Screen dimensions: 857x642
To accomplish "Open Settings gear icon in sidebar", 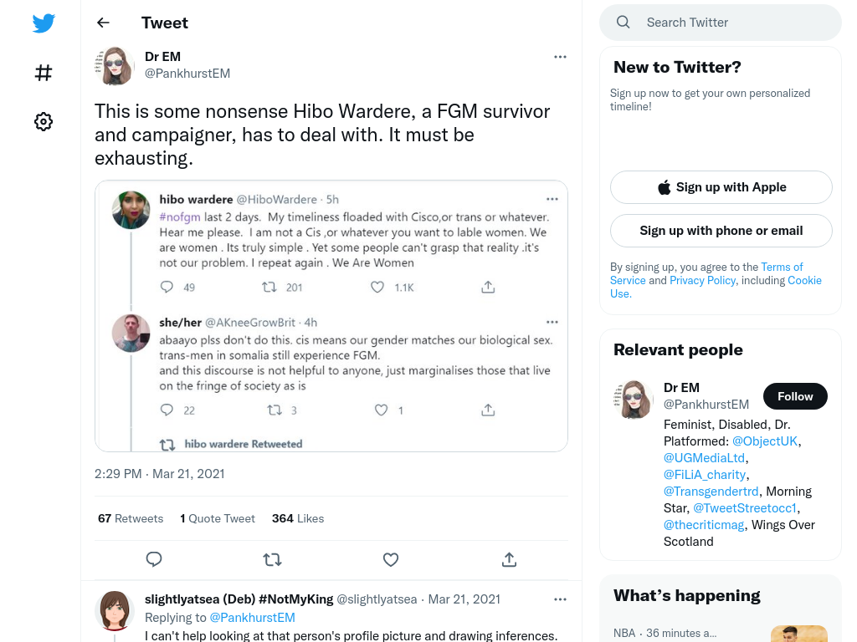I will [x=44, y=121].
